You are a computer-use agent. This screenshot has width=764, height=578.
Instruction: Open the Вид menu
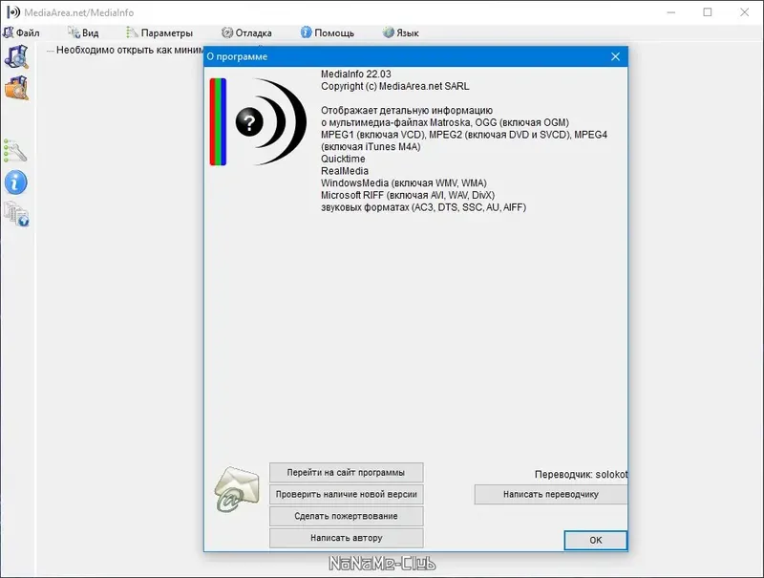coord(83,32)
